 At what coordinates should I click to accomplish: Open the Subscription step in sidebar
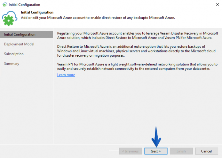tap(14, 54)
